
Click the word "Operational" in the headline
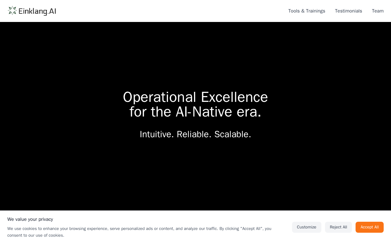coord(159,97)
